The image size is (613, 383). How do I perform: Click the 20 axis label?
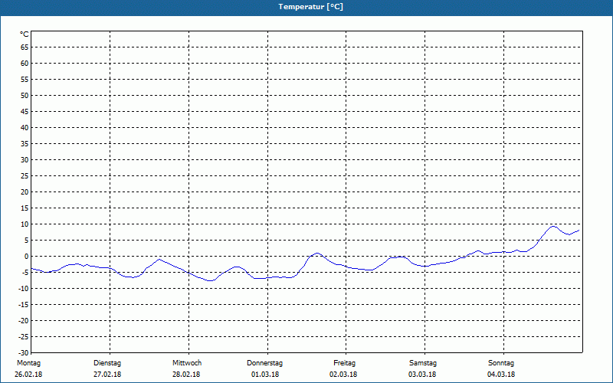[25, 192]
